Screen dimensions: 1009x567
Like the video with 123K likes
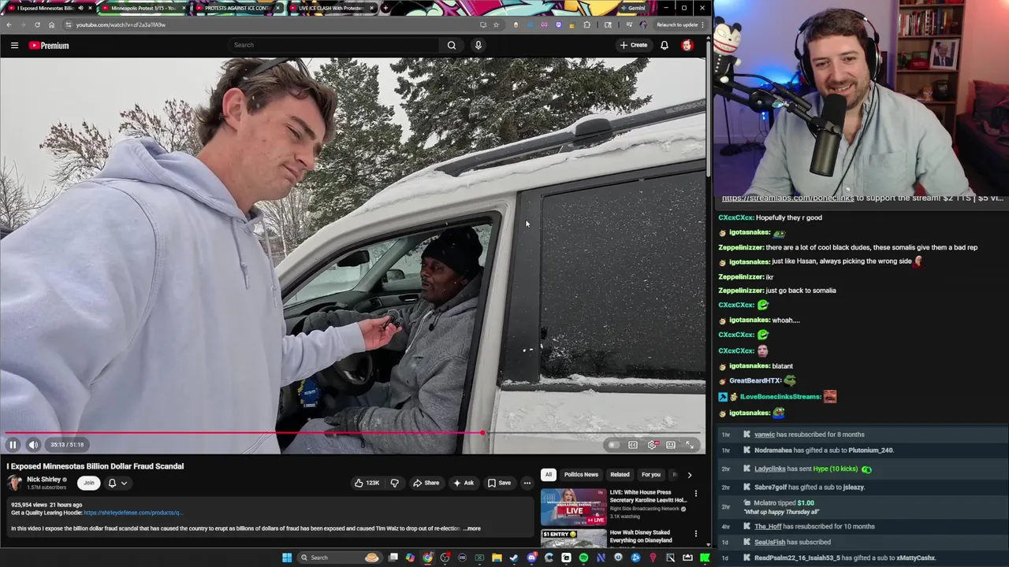click(x=367, y=483)
